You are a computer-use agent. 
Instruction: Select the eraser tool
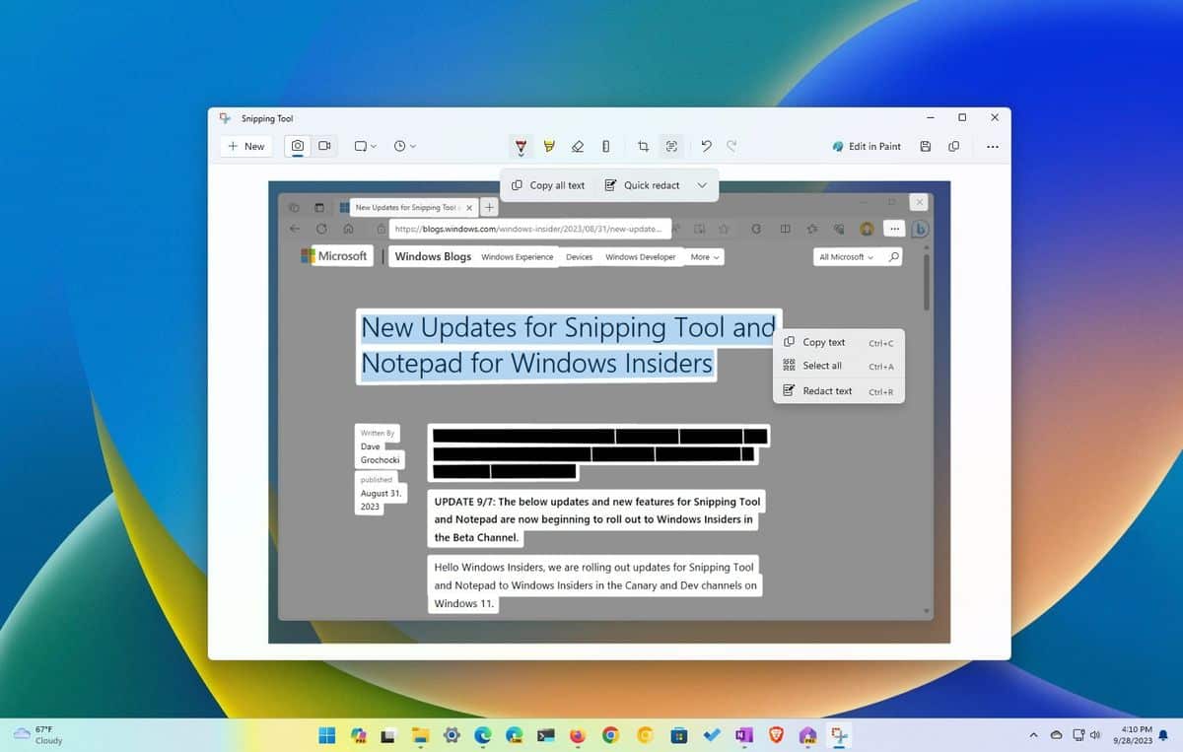(578, 146)
